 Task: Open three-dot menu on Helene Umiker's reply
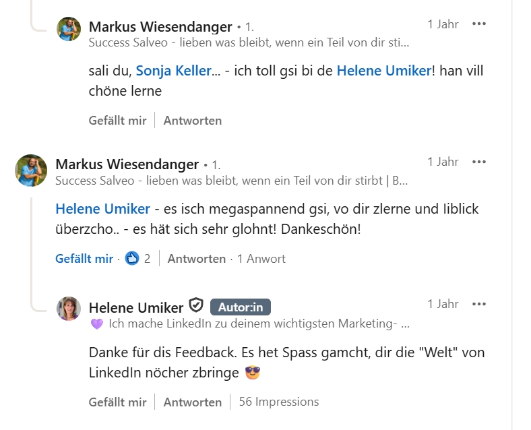(479, 304)
